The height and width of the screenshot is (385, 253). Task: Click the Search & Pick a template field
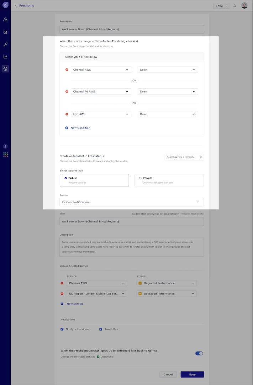tap(184, 157)
